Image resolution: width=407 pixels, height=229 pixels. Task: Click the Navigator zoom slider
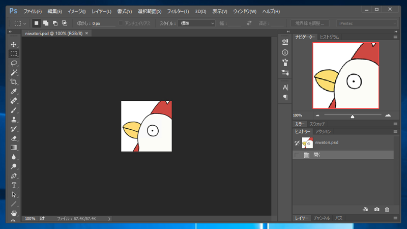pyautogui.click(x=352, y=116)
